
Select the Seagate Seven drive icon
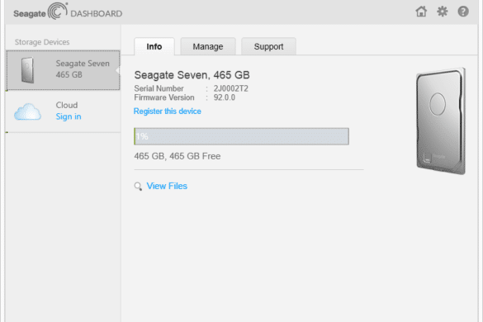pyautogui.click(x=27, y=70)
